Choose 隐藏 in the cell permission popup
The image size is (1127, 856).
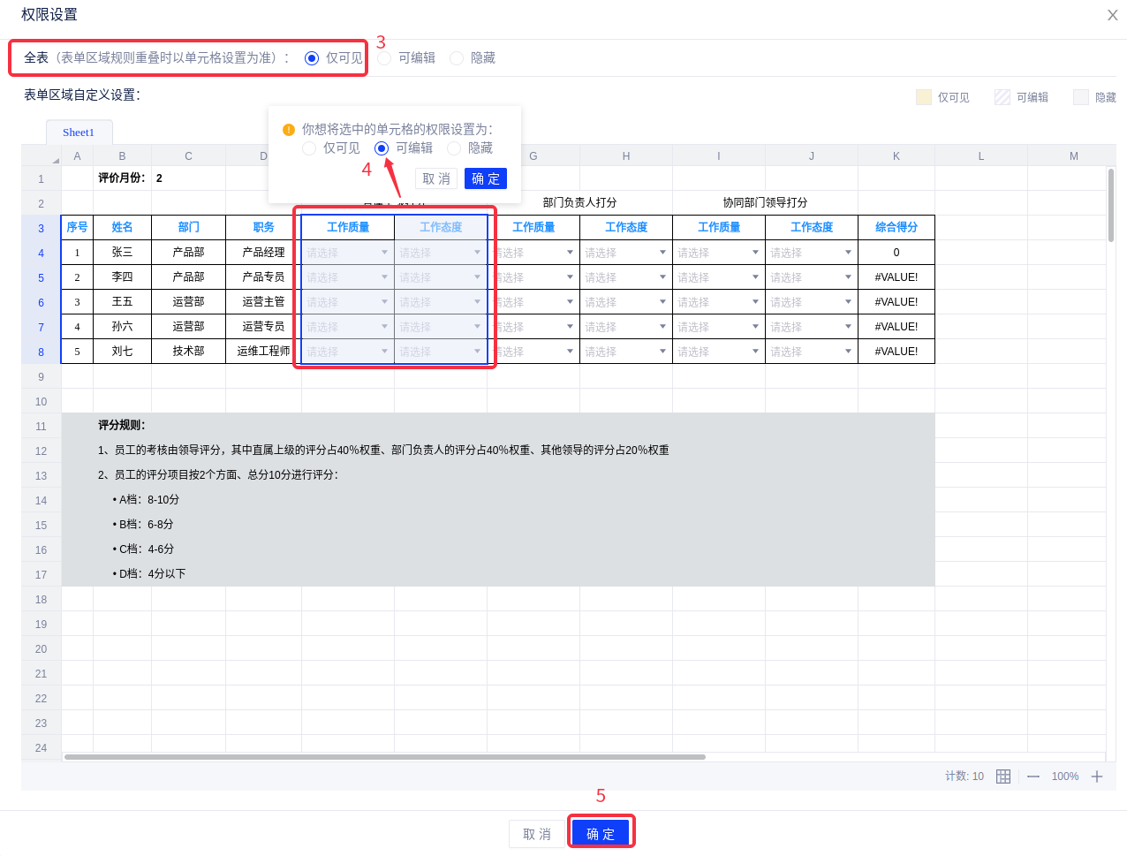coord(454,148)
